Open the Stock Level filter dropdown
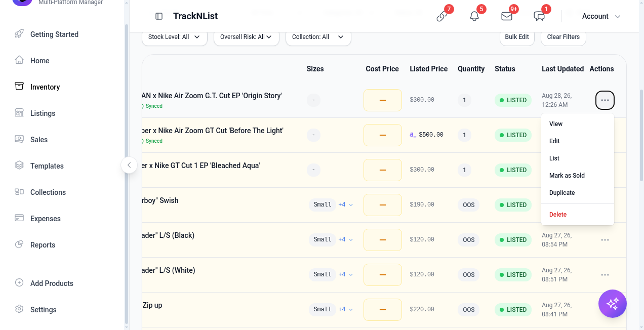This screenshot has height=330, width=644. 174,37
